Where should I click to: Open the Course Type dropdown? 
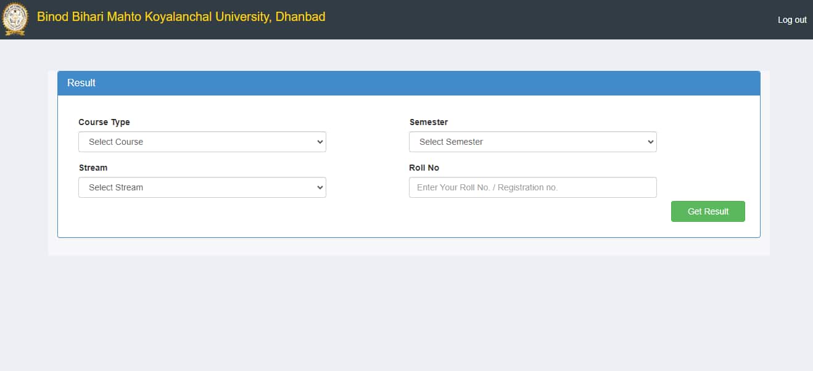[x=202, y=142]
